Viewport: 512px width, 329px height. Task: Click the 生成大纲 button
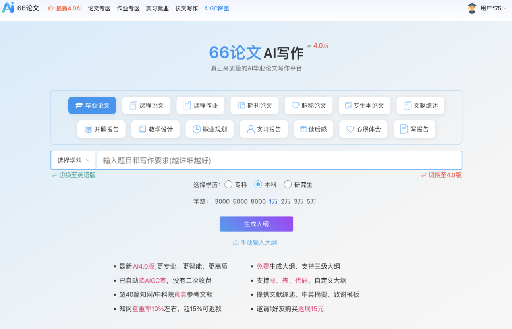pyautogui.click(x=256, y=224)
